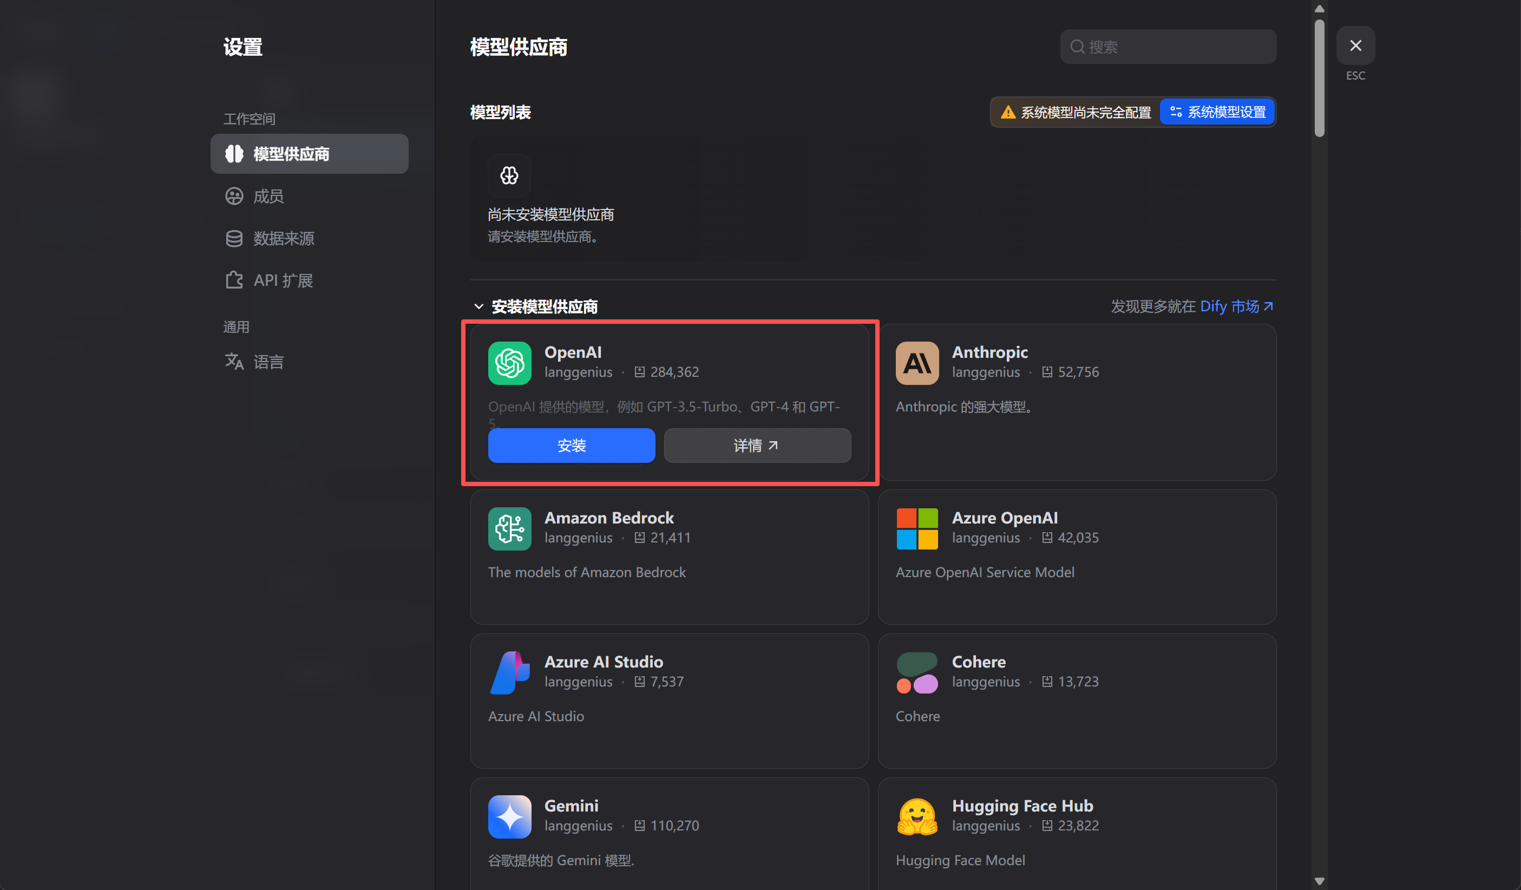
Task: Click 系统模型尚未完全配置 warning text
Action: pyautogui.click(x=1085, y=112)
